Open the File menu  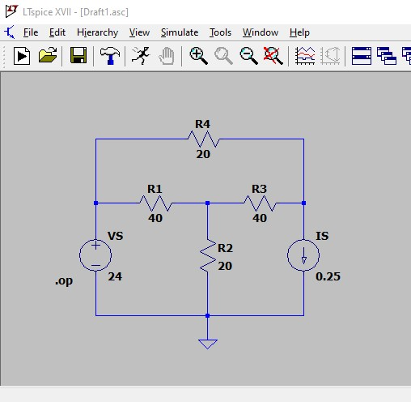coord(31,32)
